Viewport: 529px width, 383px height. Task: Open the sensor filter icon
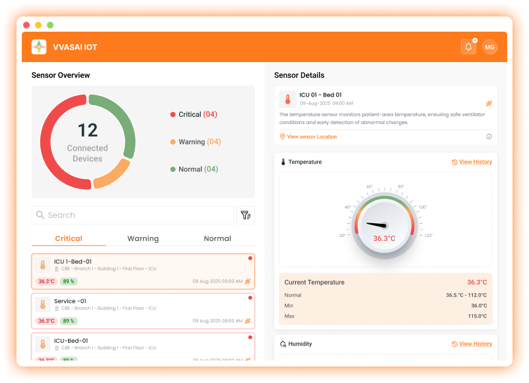[x=246, y=215]
